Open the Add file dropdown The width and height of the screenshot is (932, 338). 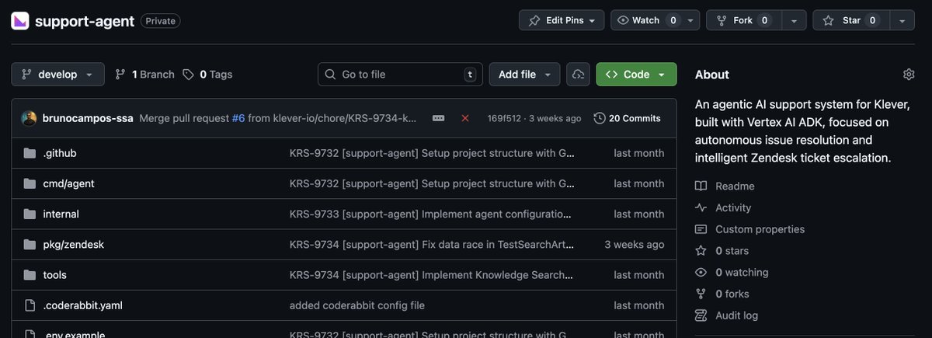pos(524,75)
